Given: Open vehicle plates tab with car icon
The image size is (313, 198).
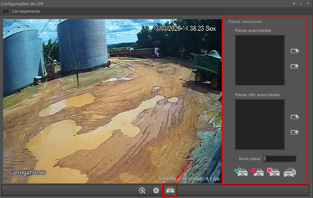Looking at the screenshot, I should tap(170, 190).
